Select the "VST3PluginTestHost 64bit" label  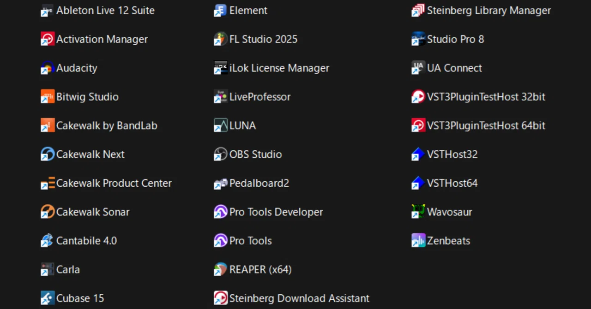coord(486,125)
